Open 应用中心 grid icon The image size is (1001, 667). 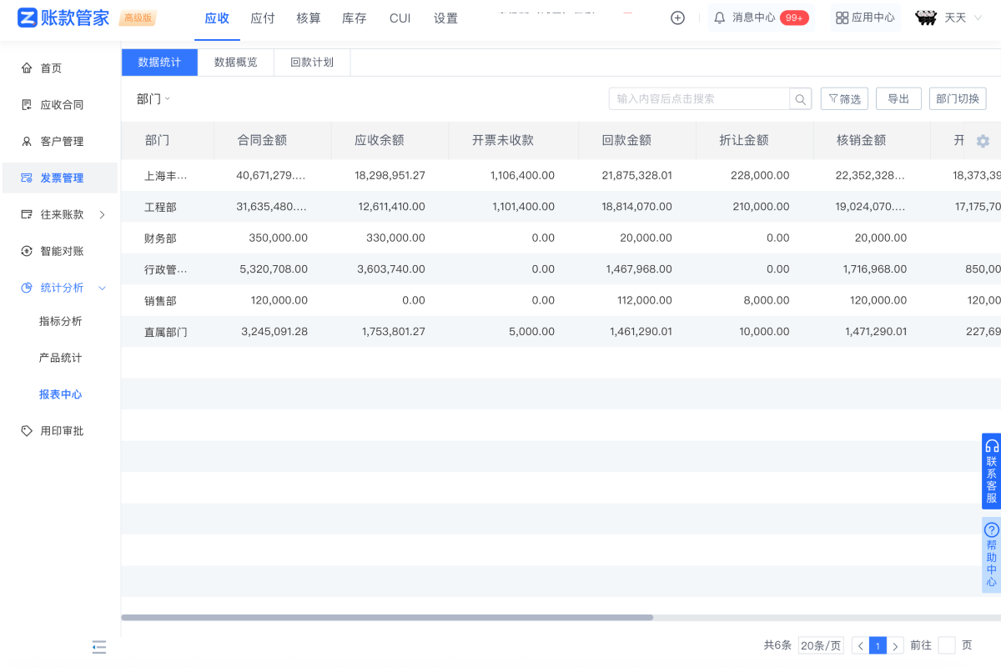[842, 18]
